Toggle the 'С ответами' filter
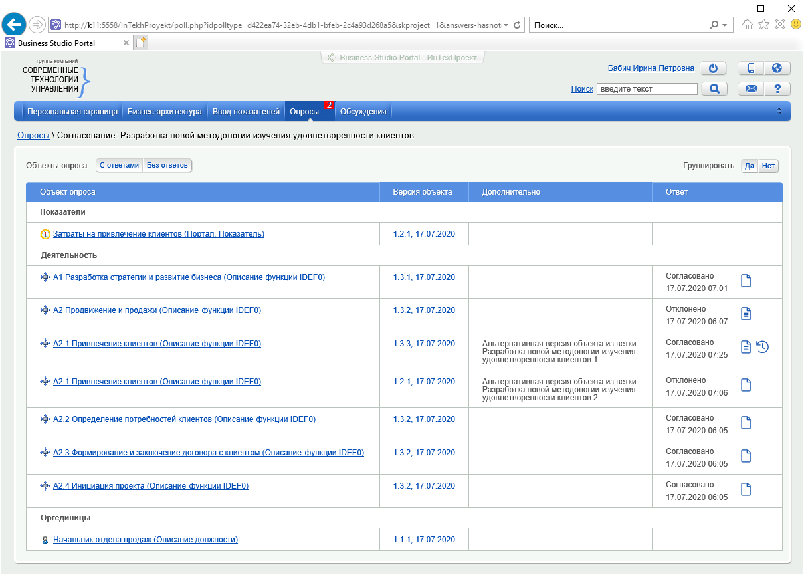This screenshot has width=804, height=575. (120, 166)
